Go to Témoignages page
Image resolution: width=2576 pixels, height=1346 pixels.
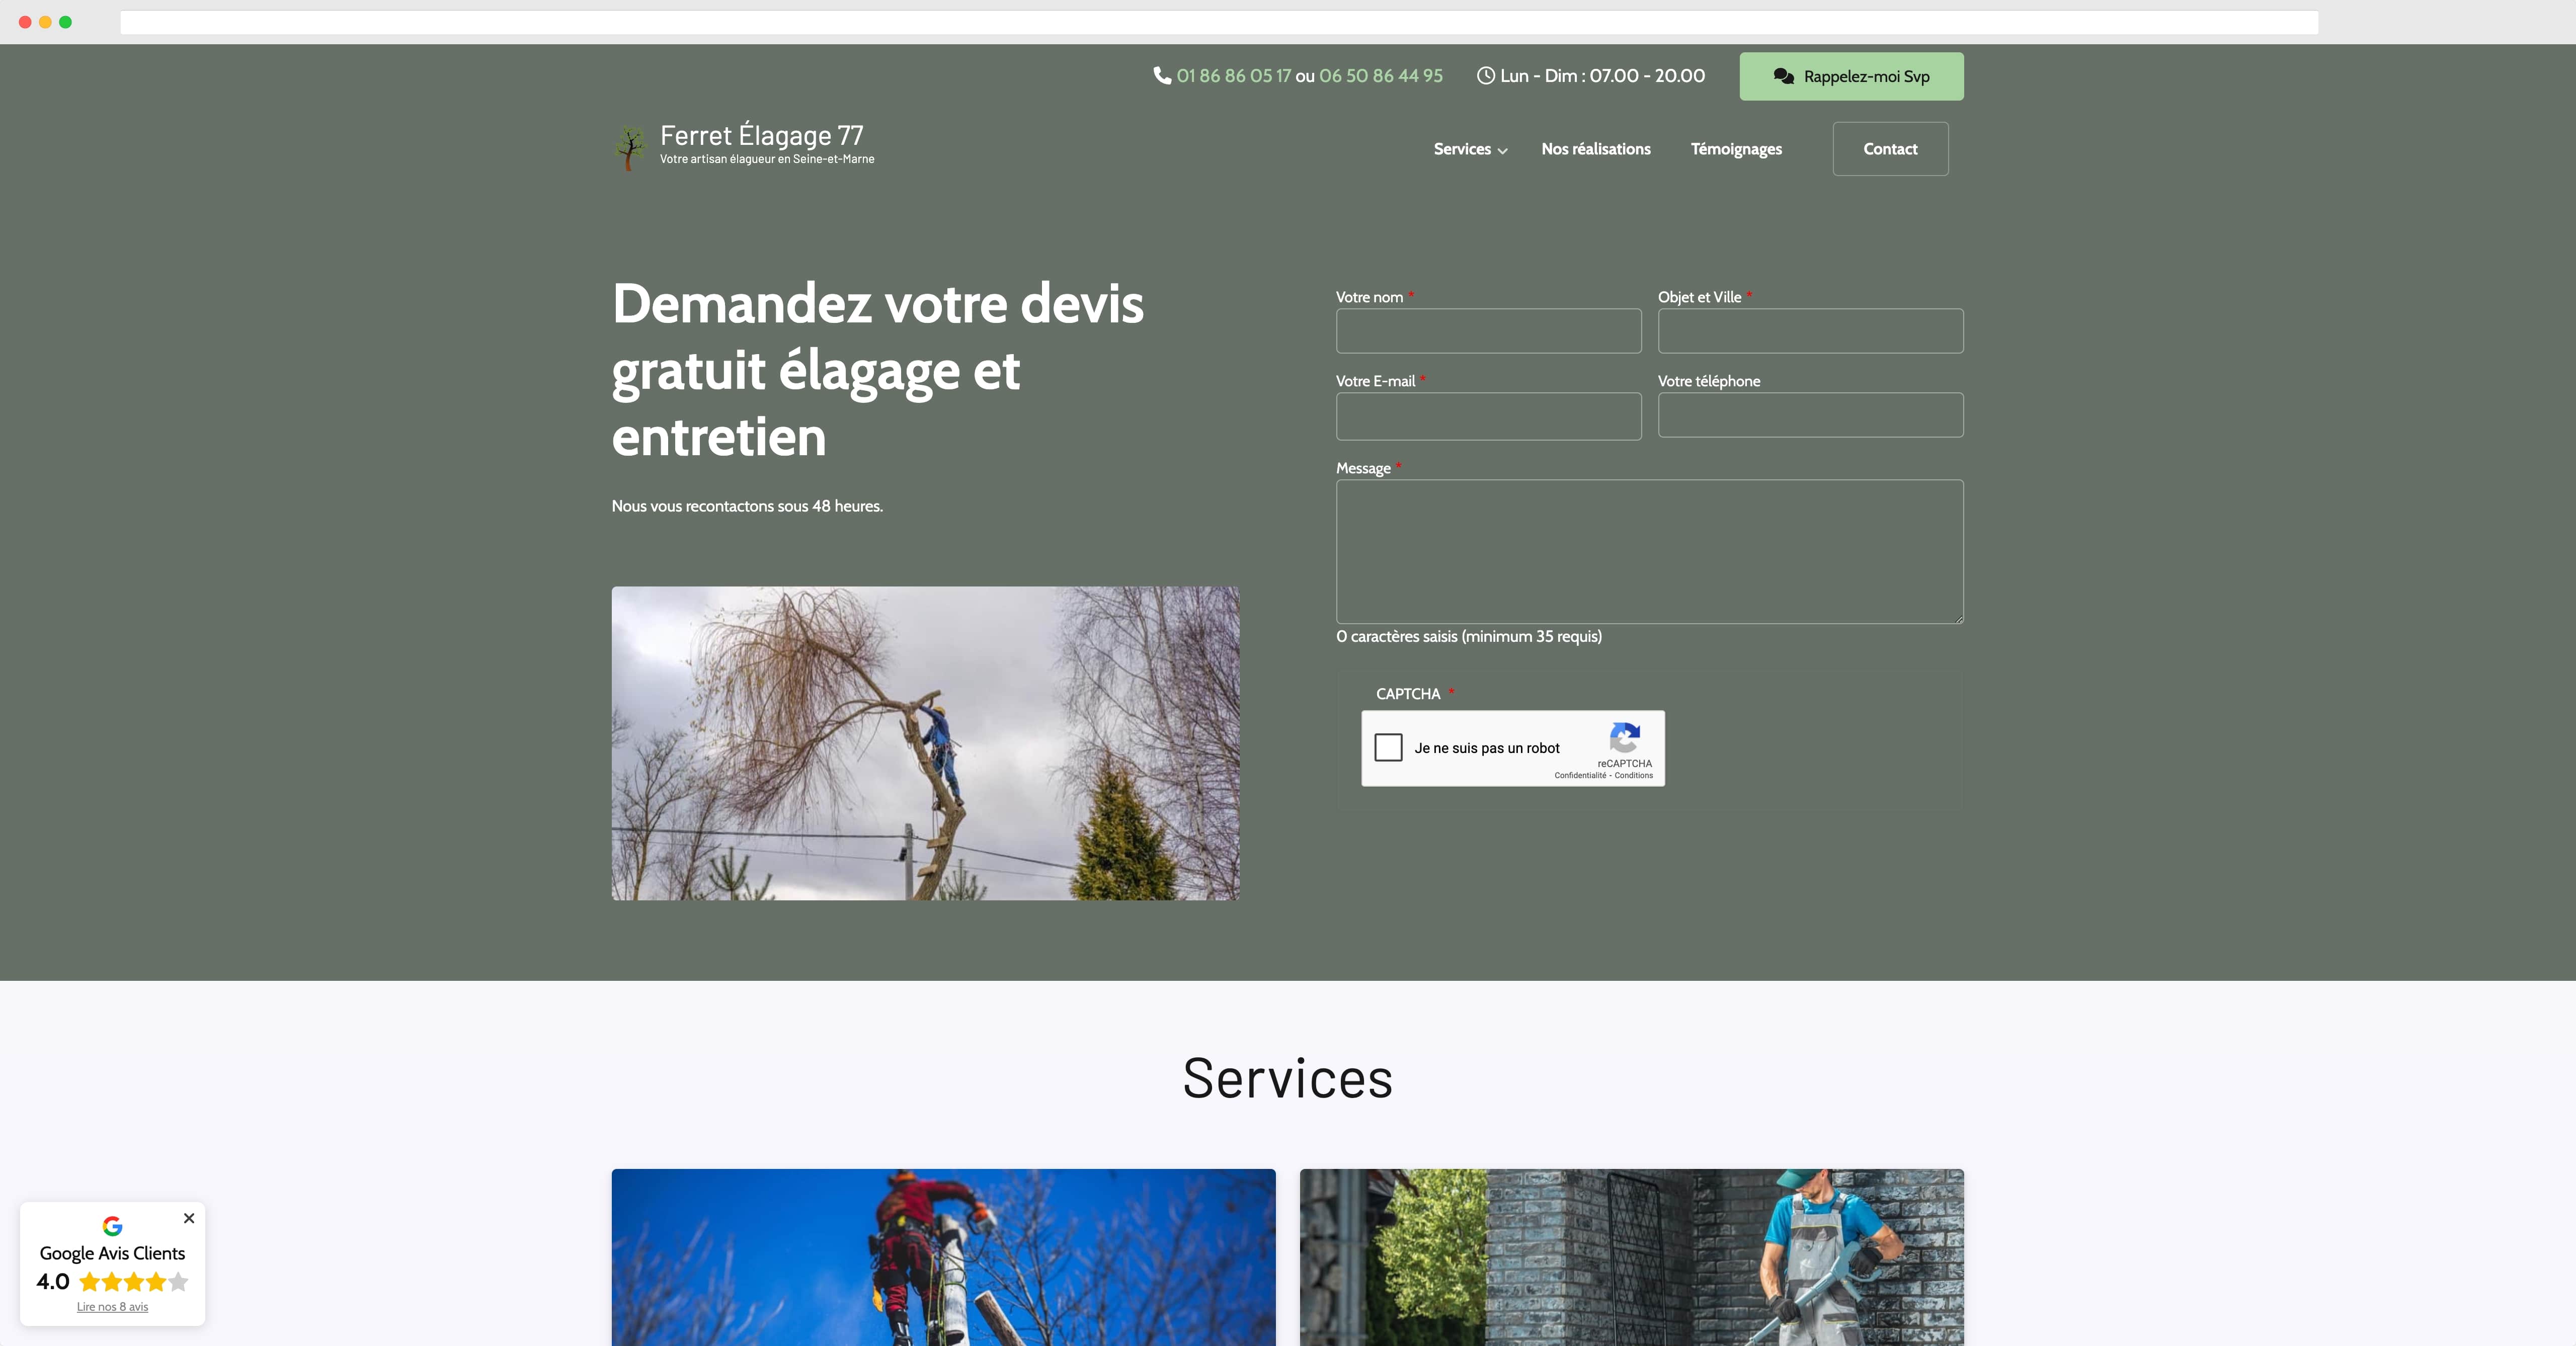coord(1736,149)
